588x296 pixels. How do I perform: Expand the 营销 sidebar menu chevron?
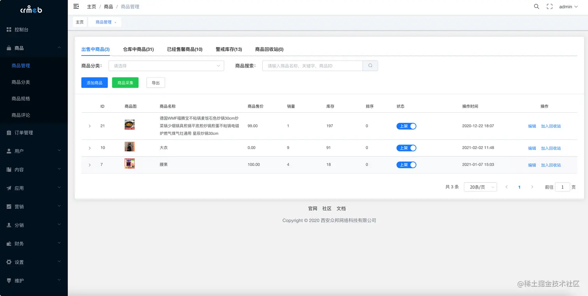pyautogui.click(x=59, y=206)
